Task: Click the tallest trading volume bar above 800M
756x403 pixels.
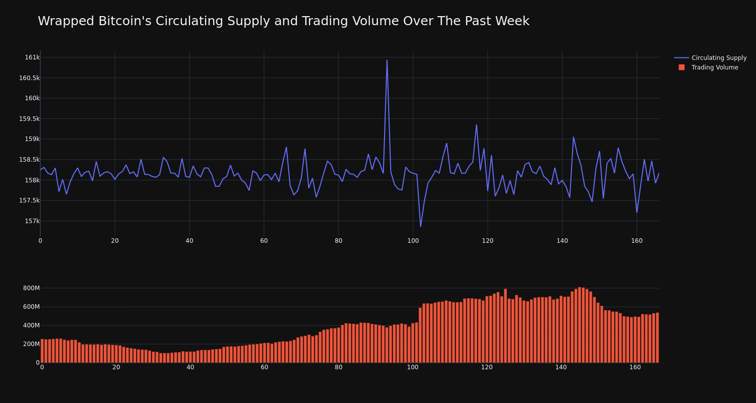Action: [580, 324]
